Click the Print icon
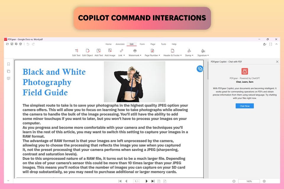 (x=20, y=44)
